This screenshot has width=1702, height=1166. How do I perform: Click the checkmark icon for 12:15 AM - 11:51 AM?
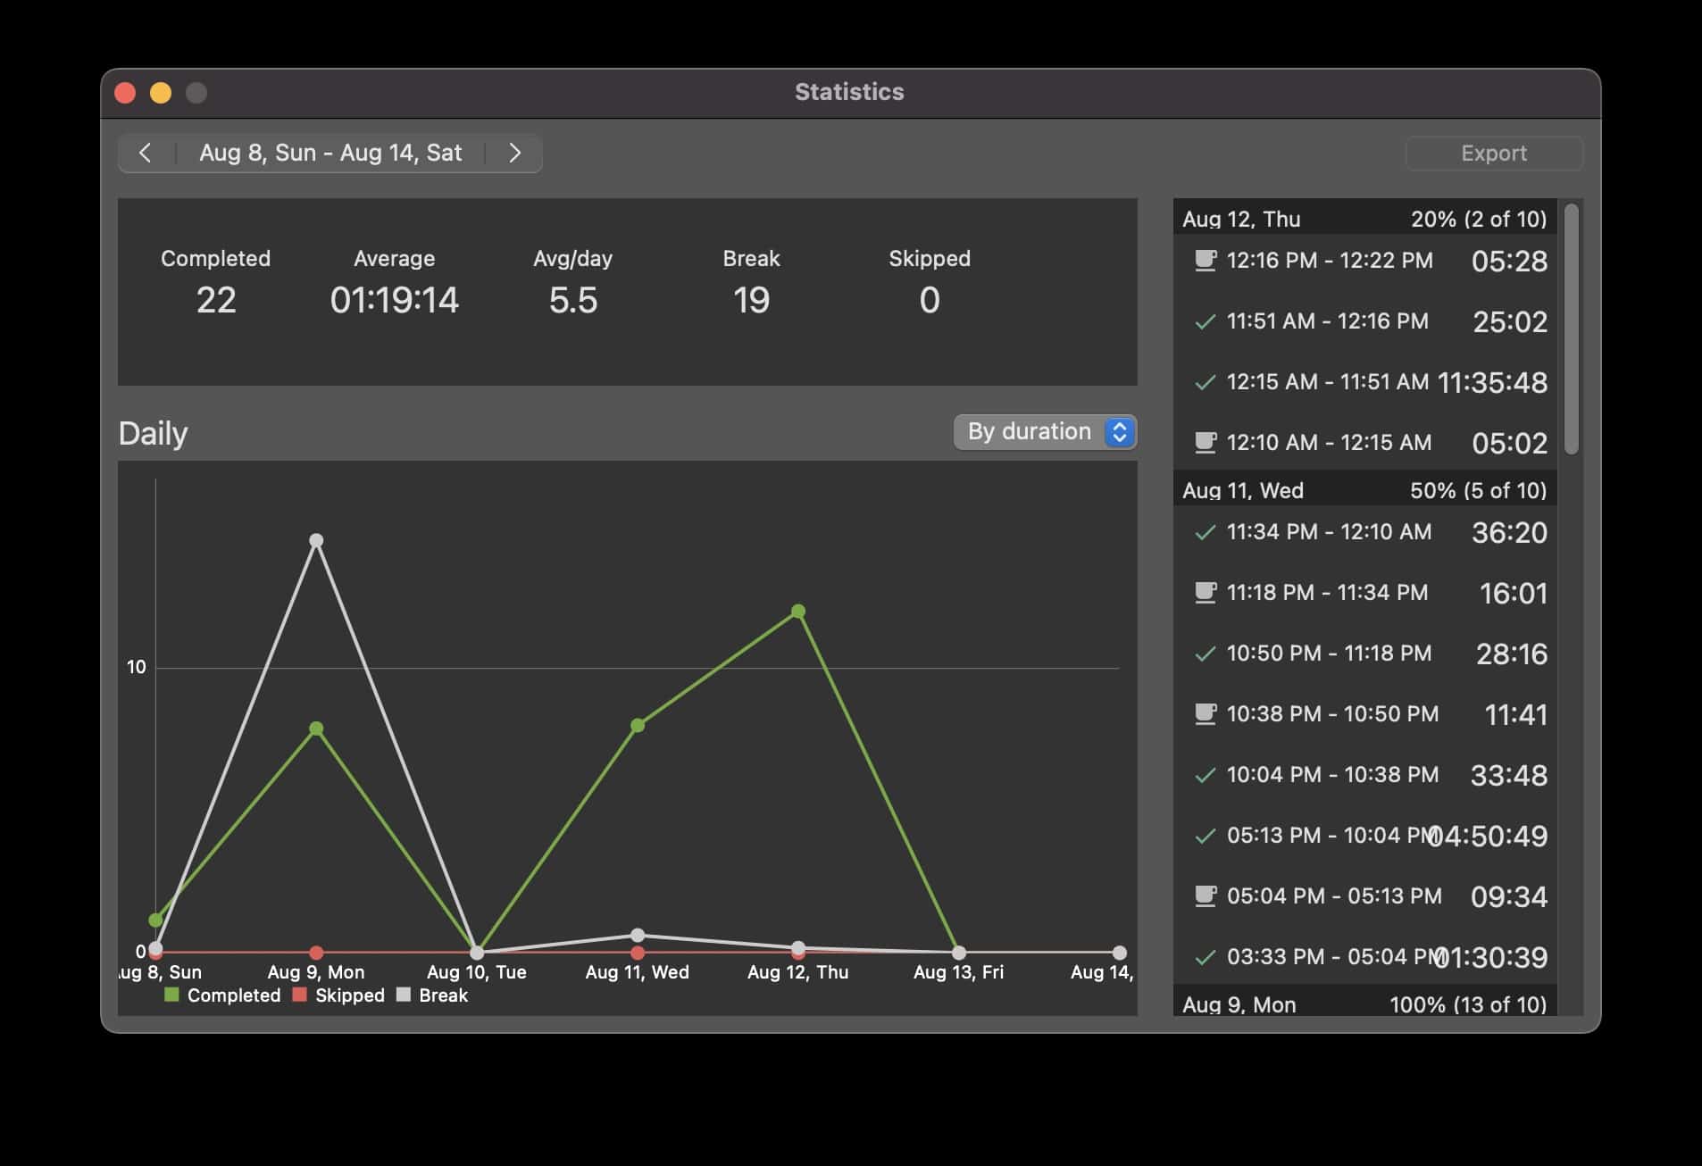pyautogui.click(x=1206, y=382)
